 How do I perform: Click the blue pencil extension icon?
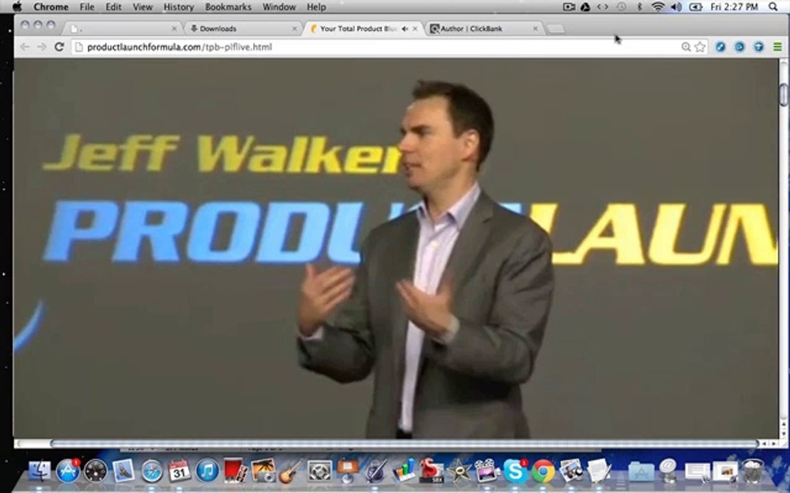pos(721,47)
